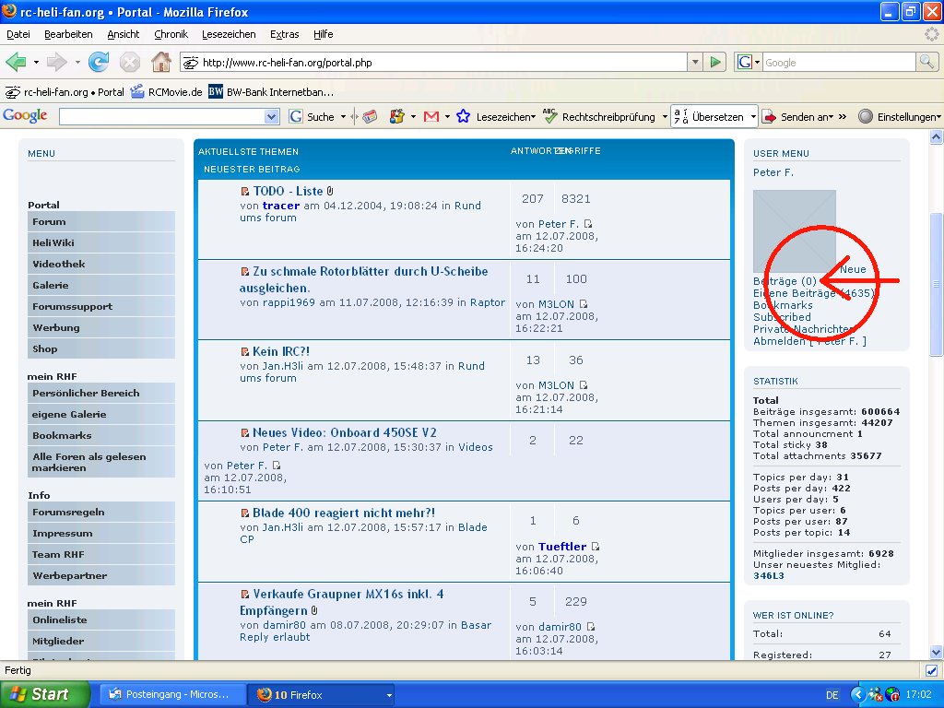Open the Firefox home page icon
The height and width of the screenshot is (708, 944).
[x=160, y=62]
